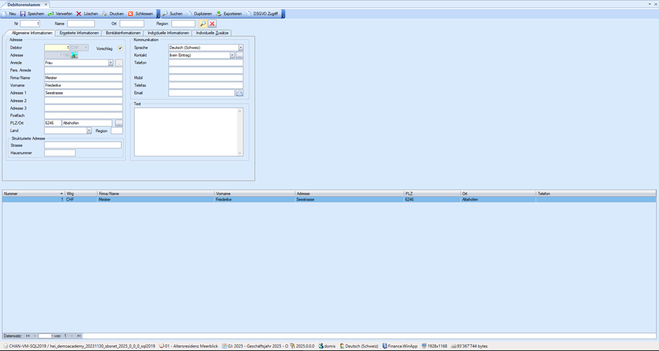This screenshot has width=659, height=351.
Task: Go to next record in navigator
Action: 72,336
